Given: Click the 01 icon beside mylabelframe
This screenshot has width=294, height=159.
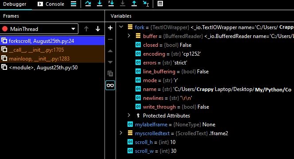Looking at the screenshot, I should [130, 124].
